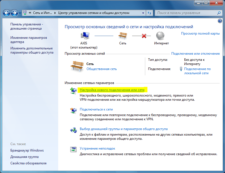Viewport: 225px width, 173px height.
Task: Click the troubleshooting (Устранение неполадок) icon
Action: [x=73, y=149]
